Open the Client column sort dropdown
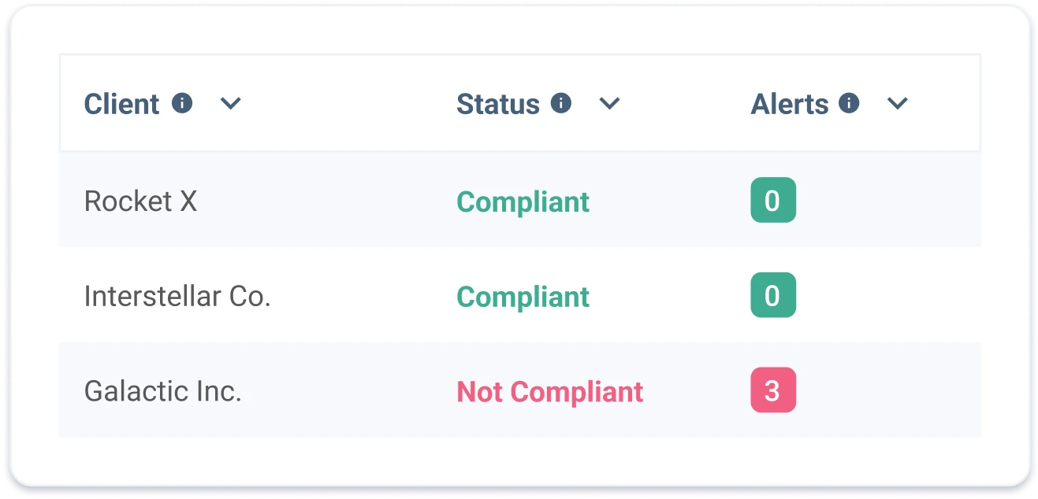 (x=231, y=103)
